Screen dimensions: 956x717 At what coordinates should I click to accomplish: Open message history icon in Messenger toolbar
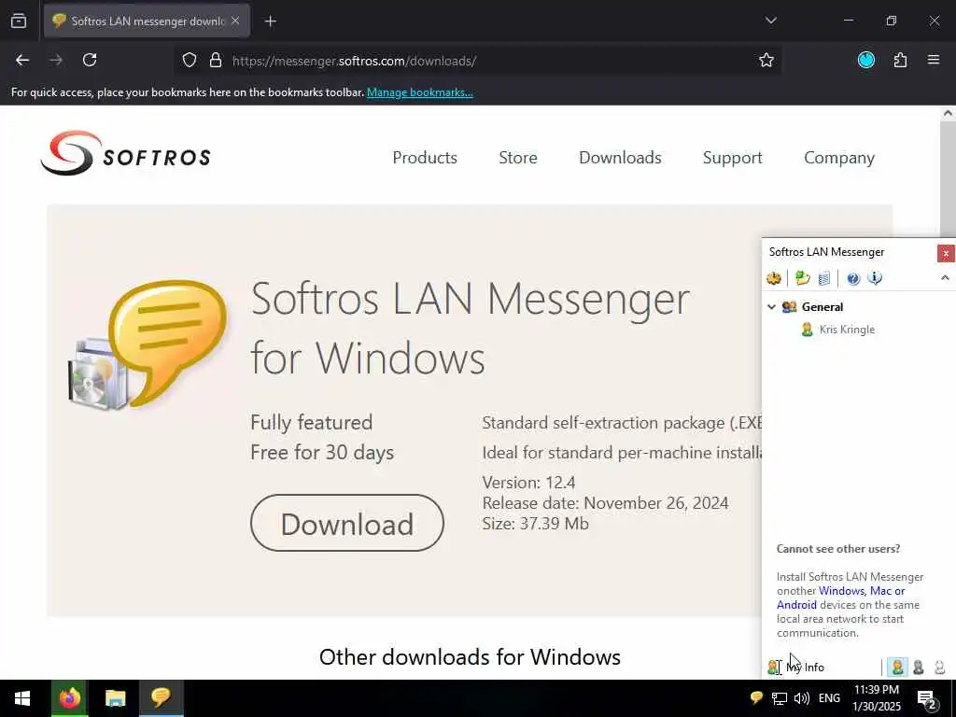click(x=824, y=278)
